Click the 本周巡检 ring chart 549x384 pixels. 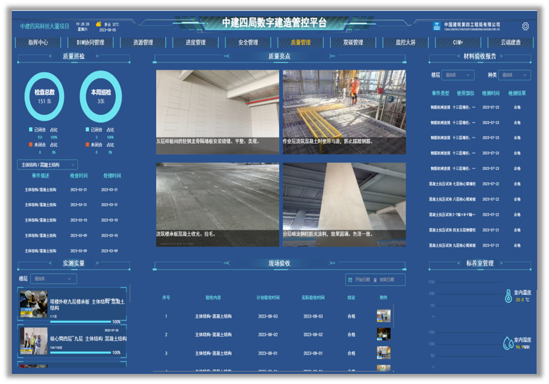coord(101,96)
